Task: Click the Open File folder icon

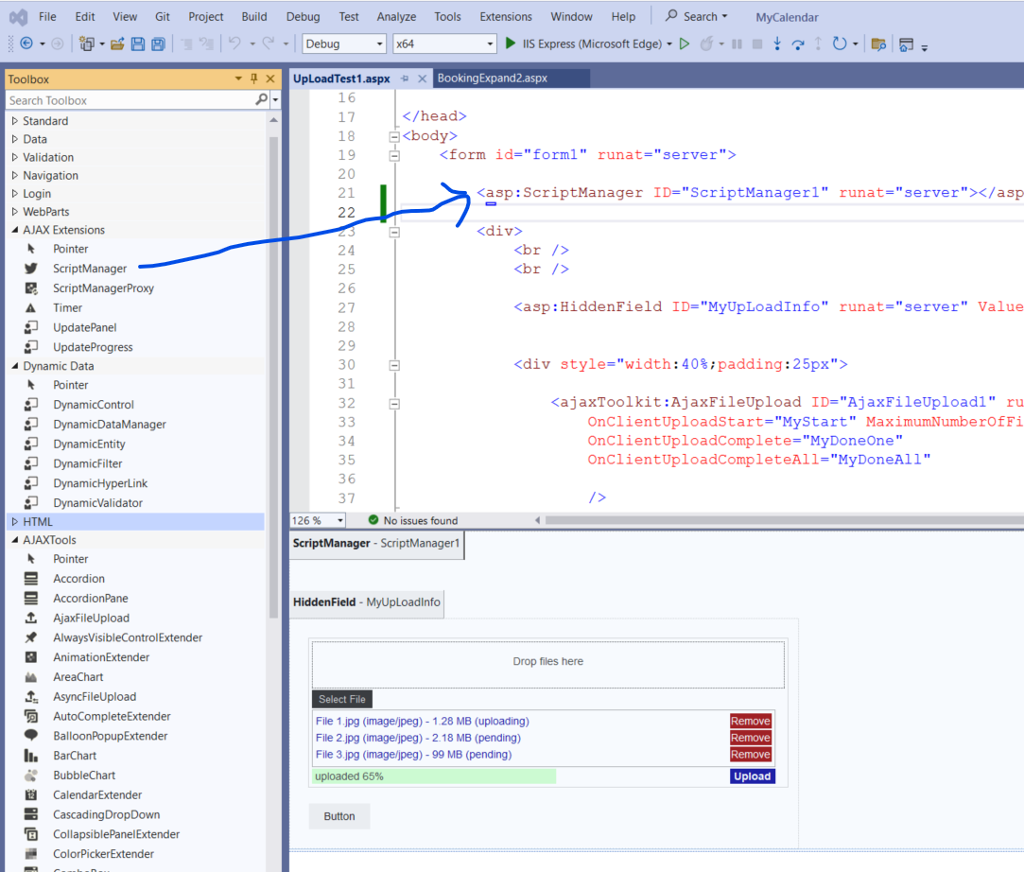Action: tap(117, 44)
